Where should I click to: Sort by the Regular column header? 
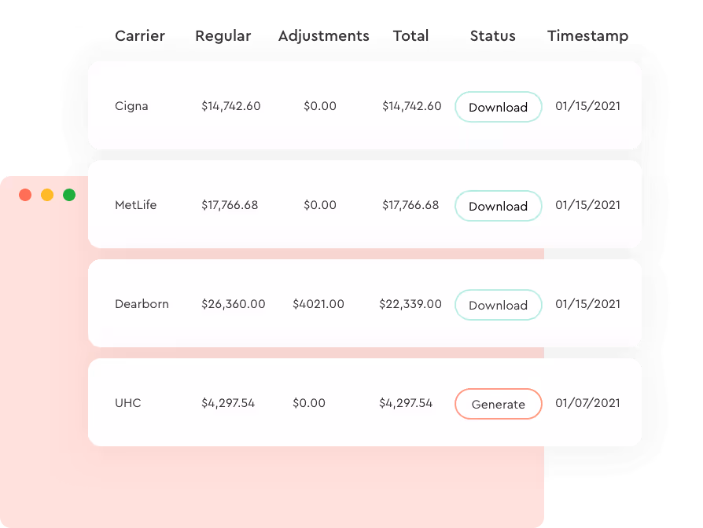[x=223, y=36]
